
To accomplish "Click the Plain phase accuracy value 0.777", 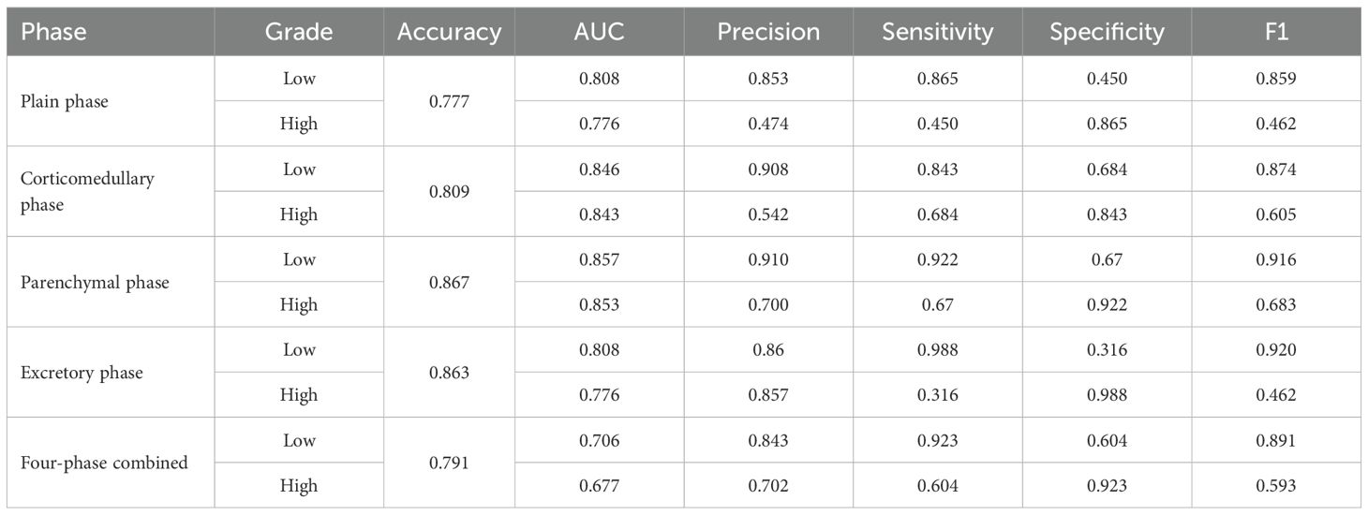I will 449,101.
